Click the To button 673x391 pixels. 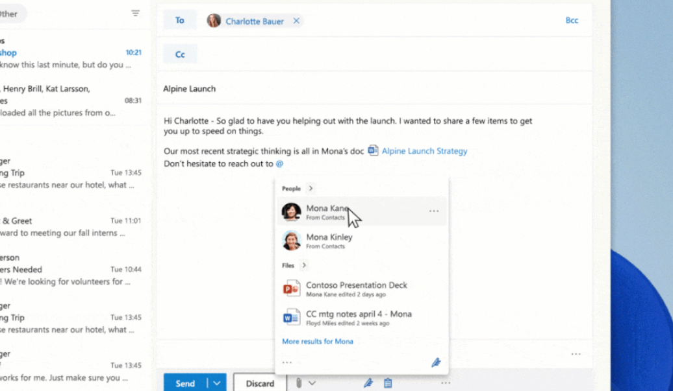click(180, 20)
